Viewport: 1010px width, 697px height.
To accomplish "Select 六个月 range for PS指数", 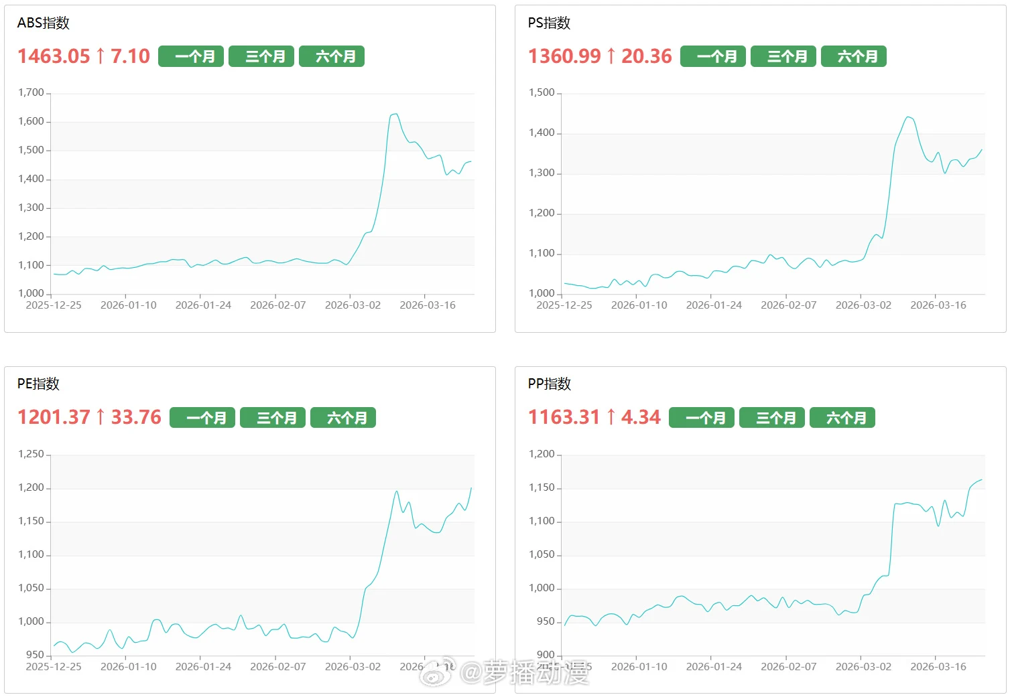I will coord(854,57).
